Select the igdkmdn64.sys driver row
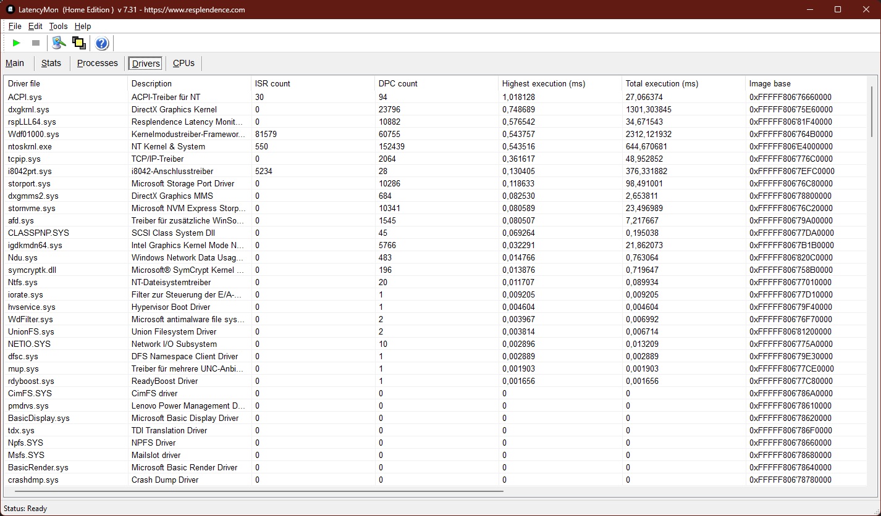 436,245
